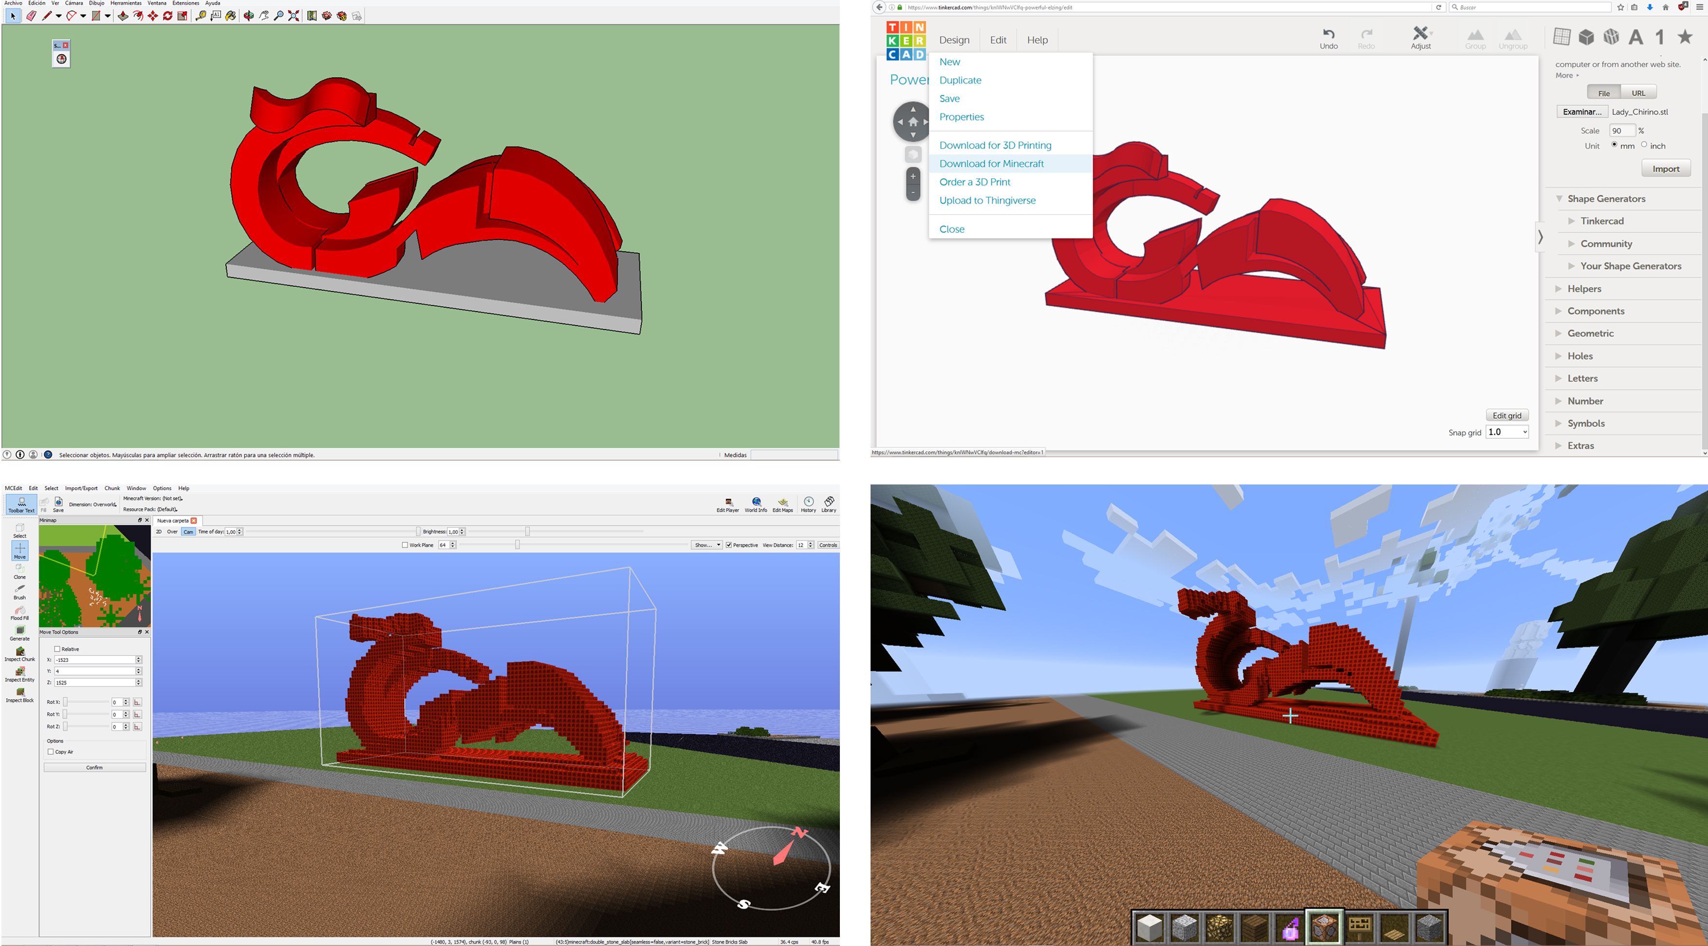Select the Tape Measure tool
This screenshot has height=946, width=1708.
pyautogui.click(x=200, y=16)
